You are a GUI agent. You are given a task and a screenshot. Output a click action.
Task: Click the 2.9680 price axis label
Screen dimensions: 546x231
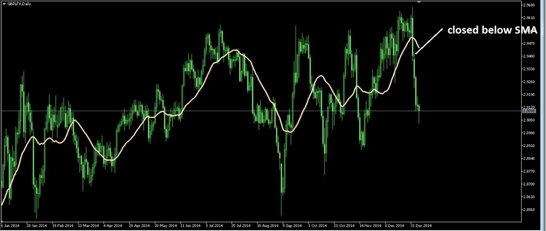tap(529, 5)
